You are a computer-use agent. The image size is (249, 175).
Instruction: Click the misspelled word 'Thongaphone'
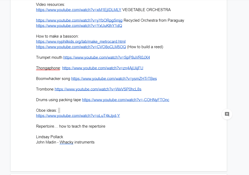(48, 68)
